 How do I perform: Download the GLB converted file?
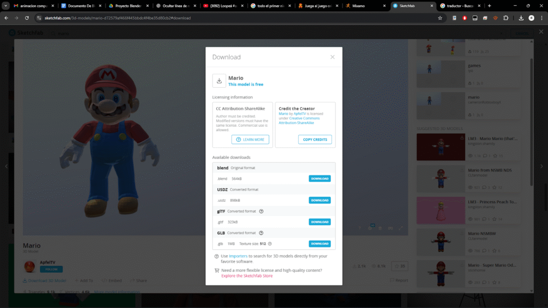319,243
